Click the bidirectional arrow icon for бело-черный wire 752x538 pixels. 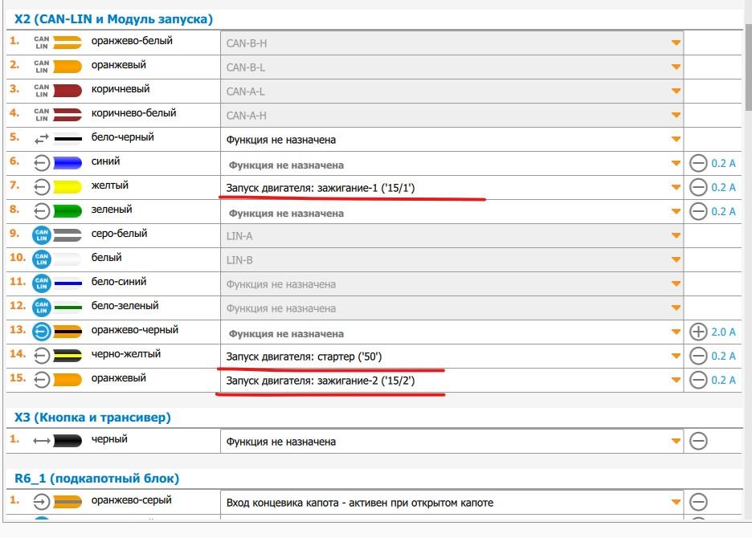coord(41,139)
